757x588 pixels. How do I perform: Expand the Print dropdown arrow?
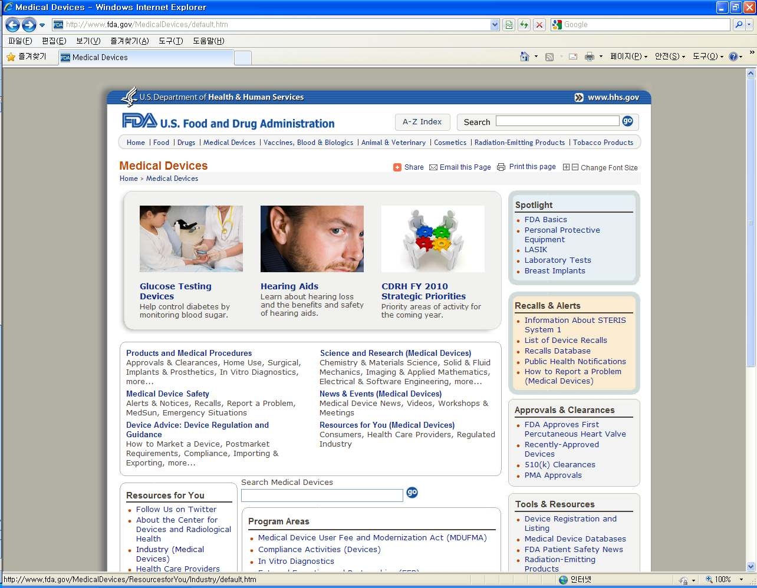pos(601,57)
